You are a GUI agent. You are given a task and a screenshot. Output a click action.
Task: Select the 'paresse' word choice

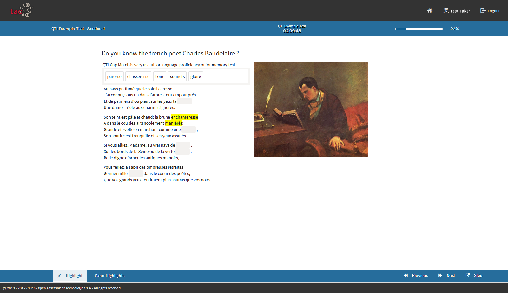(x=114, y=77)
